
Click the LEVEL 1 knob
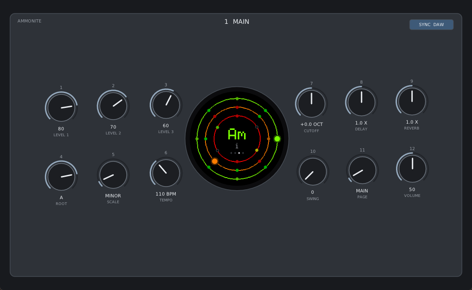point(62,108)
